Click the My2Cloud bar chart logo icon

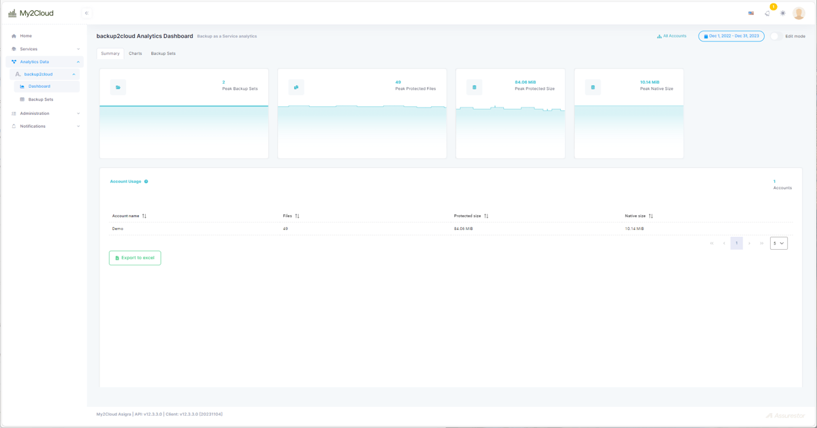click(12, 12)
